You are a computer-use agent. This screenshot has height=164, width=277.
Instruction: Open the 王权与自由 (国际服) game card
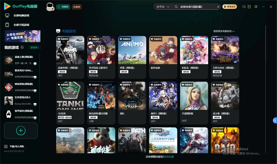[x=225, y=57]
